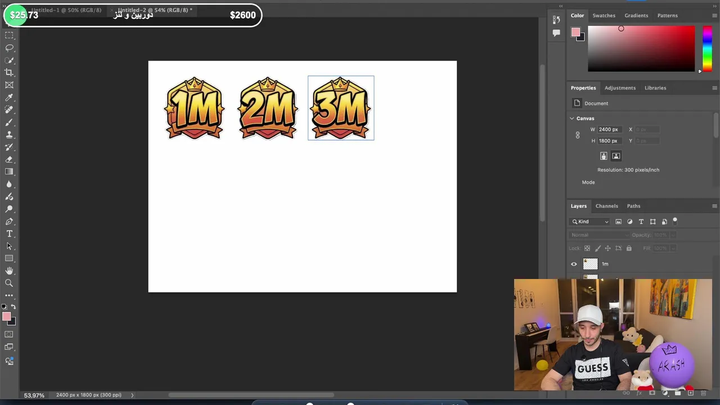Screen dimensions: 720x405
Task: Select the History Brush tool
Action: [9, 147]
